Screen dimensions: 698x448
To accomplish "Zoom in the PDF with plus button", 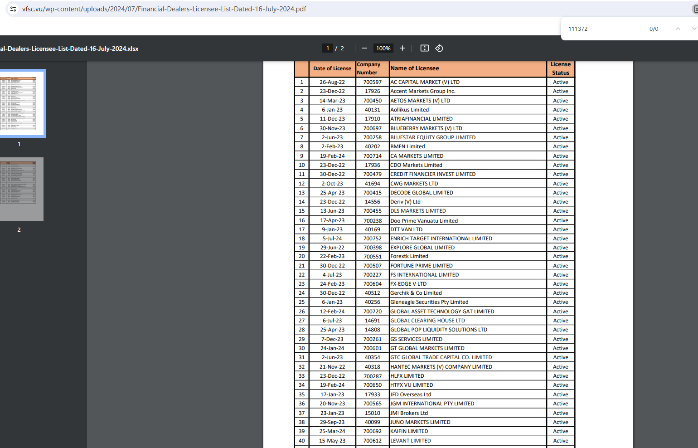I will (402, 48).
